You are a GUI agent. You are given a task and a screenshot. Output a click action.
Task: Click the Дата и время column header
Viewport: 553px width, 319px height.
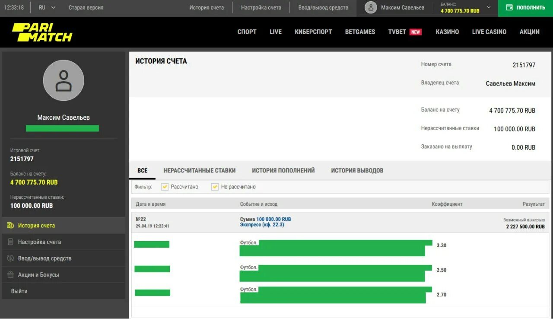click(x=151, y=204)
